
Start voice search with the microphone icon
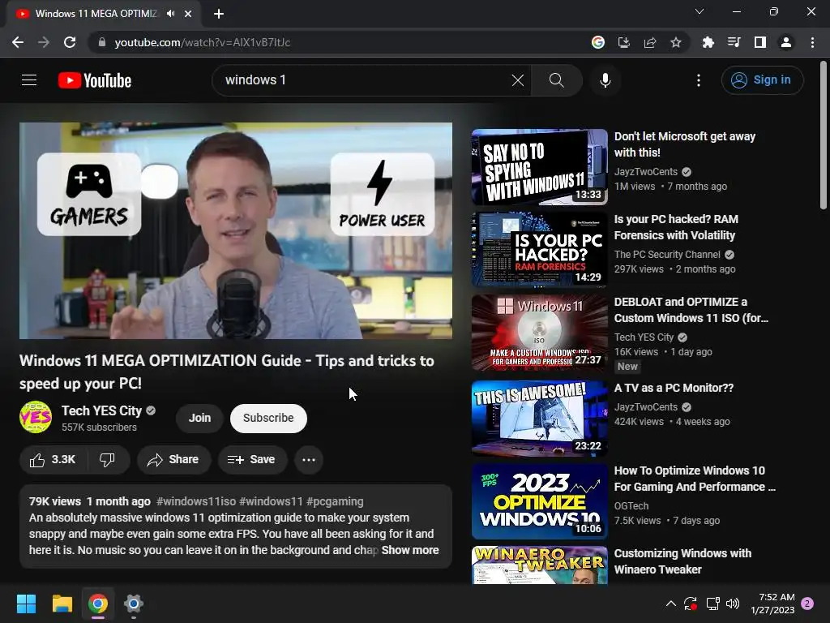click(x=605, y=80)
